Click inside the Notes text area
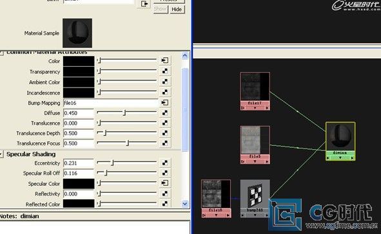This screenshot has width=381, height=234. click(x=94, y=227)
